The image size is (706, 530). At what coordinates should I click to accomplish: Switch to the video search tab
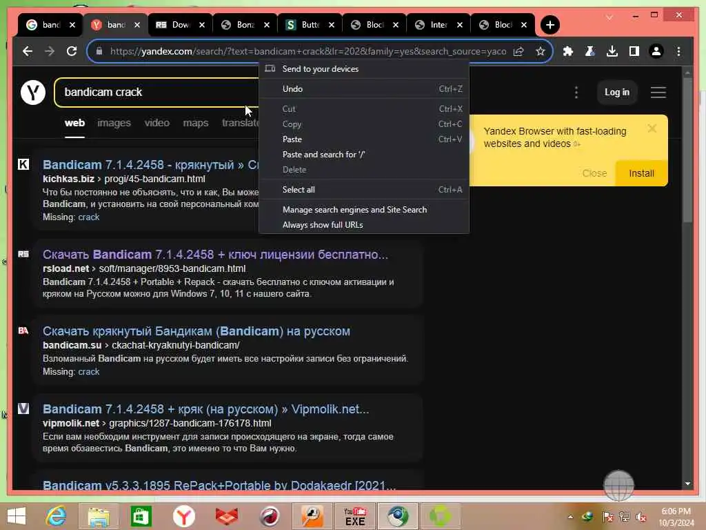pos(157,123)
